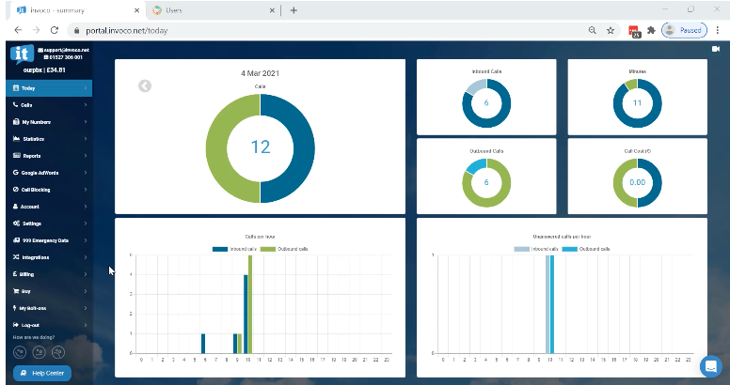Click the address bar URL field
The width and height of the screenshot is (730, 385).
[325, 30]
